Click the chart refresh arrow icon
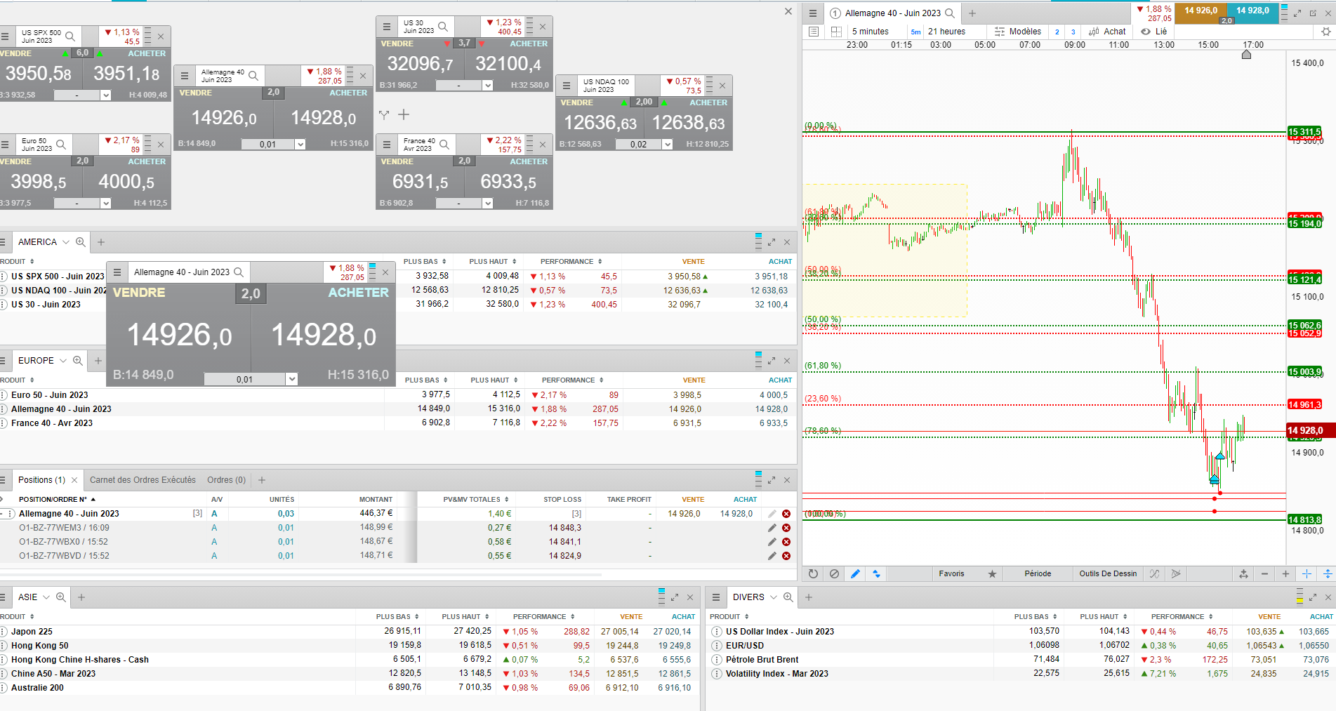This screenshot has width=1336, height=711. (x=813, y=573)
